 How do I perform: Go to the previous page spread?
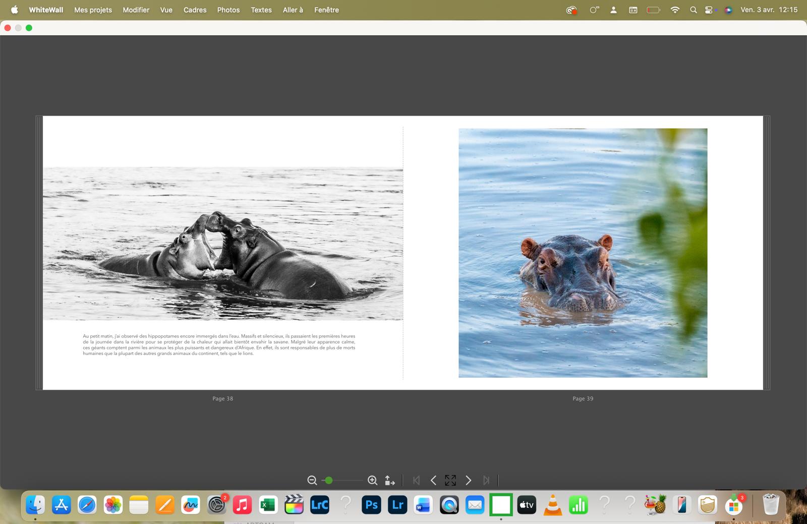433,481
